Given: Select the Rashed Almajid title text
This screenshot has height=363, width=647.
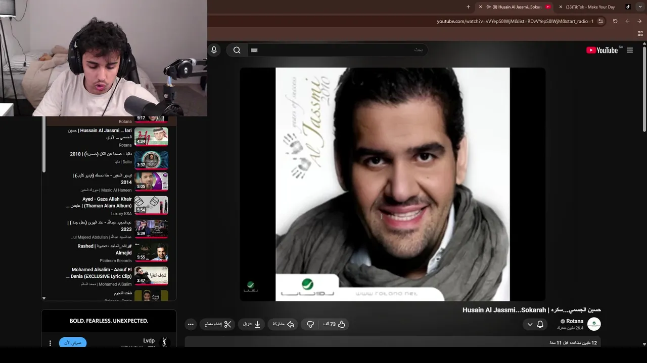Looking at the screenshot, I should 105,249.
